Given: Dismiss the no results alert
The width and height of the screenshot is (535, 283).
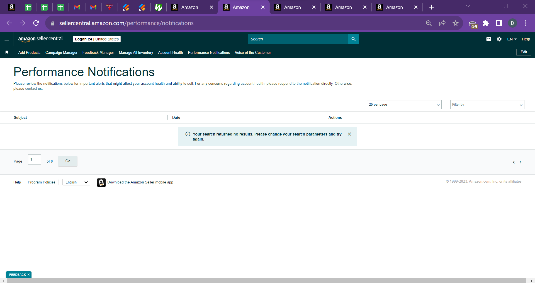Looking at the screenshot, I should pyautogui.click(x=349, y=134).
